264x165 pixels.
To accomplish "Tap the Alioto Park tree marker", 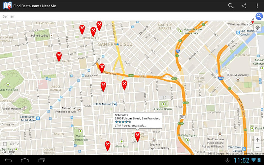I will [121, 141].
